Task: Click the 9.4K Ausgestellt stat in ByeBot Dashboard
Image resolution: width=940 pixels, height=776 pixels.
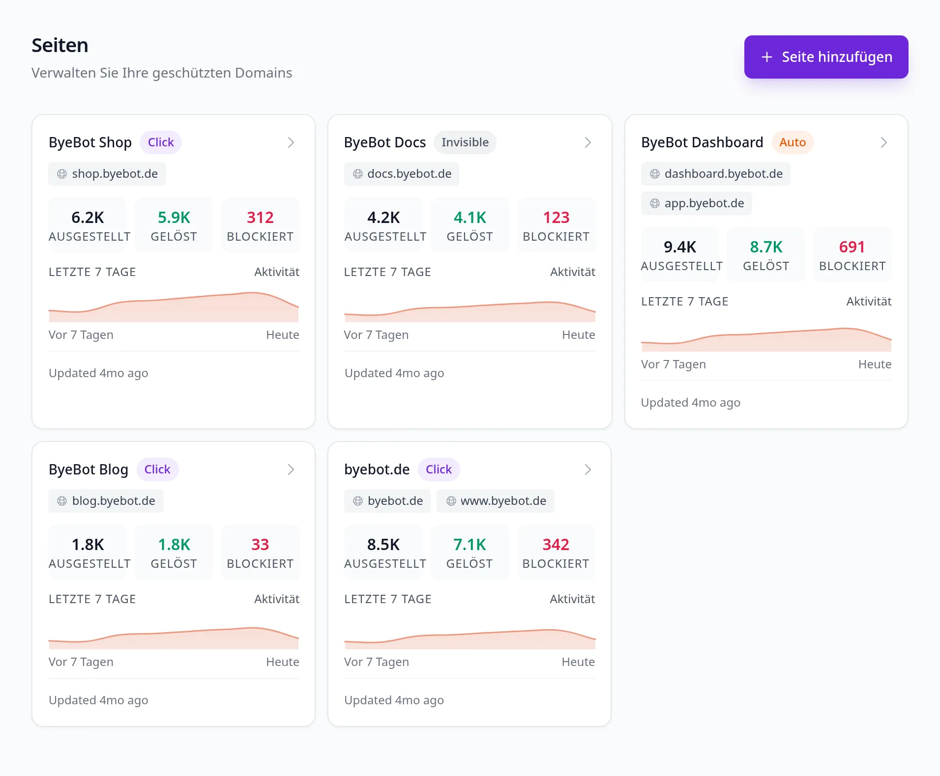Action: point(680,255)
